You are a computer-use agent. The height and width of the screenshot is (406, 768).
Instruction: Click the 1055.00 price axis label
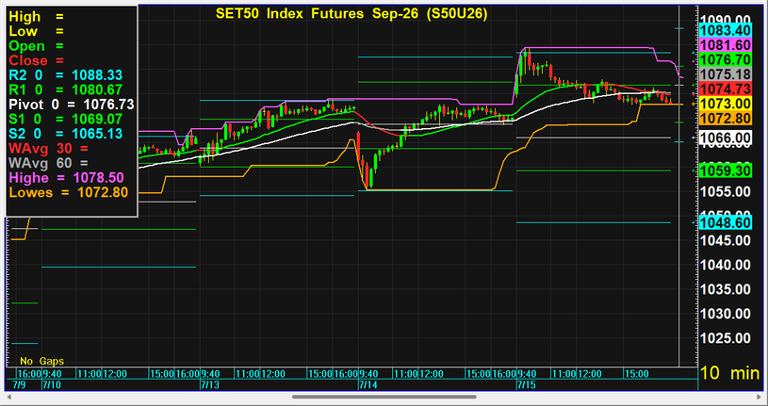(x=726, y=191)
